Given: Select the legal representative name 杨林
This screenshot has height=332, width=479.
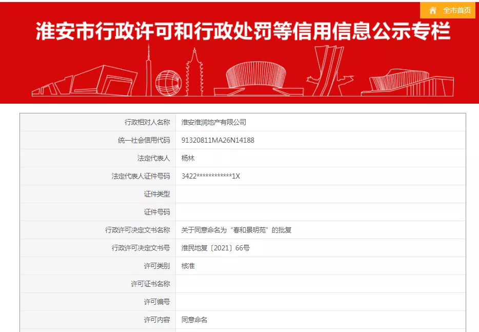Looking at the screenshot, I should pos(188,159).
